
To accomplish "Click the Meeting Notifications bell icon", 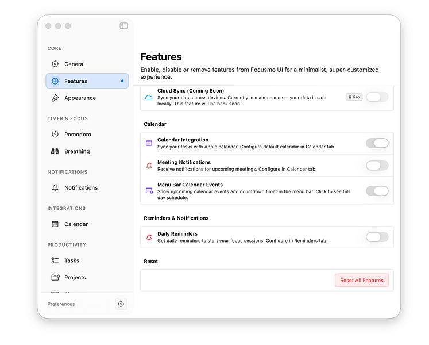I will tap(149, 166).
